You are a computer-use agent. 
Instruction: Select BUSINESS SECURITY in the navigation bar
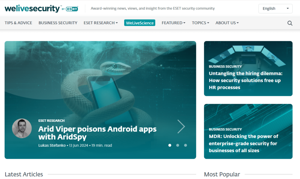tap(58, 23)
